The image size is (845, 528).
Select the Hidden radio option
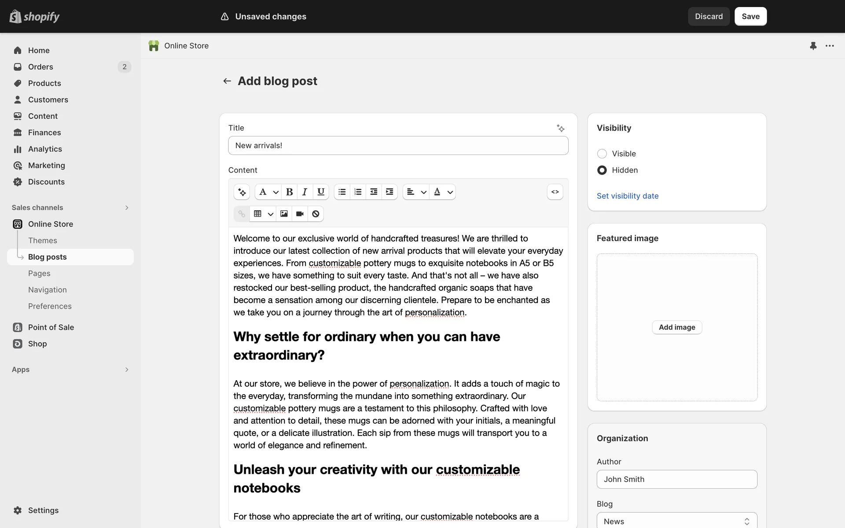(602, 170)
